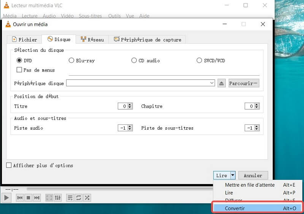Screen dimensions: 304x214
Task: Choose Convertir from the dropdown menu
Action: click(258, 208)
